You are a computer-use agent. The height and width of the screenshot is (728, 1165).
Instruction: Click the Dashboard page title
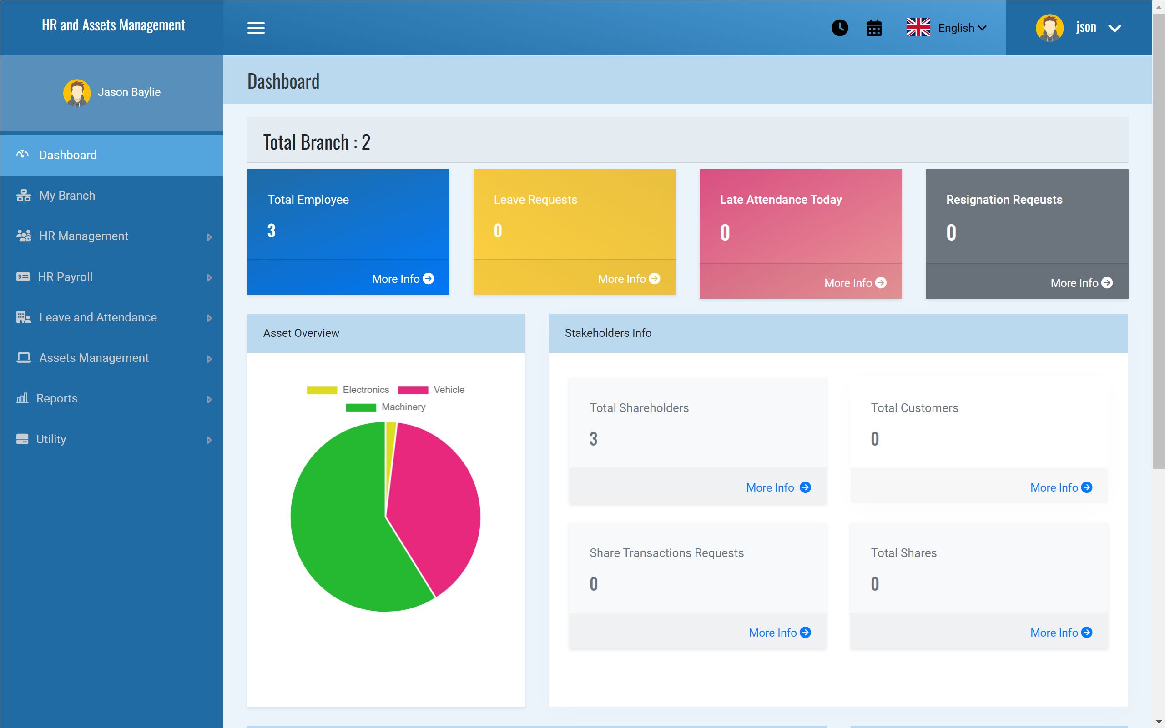point(283,81)
